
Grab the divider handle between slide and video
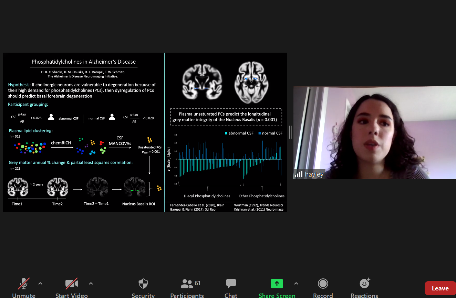(x=290, y=132)
